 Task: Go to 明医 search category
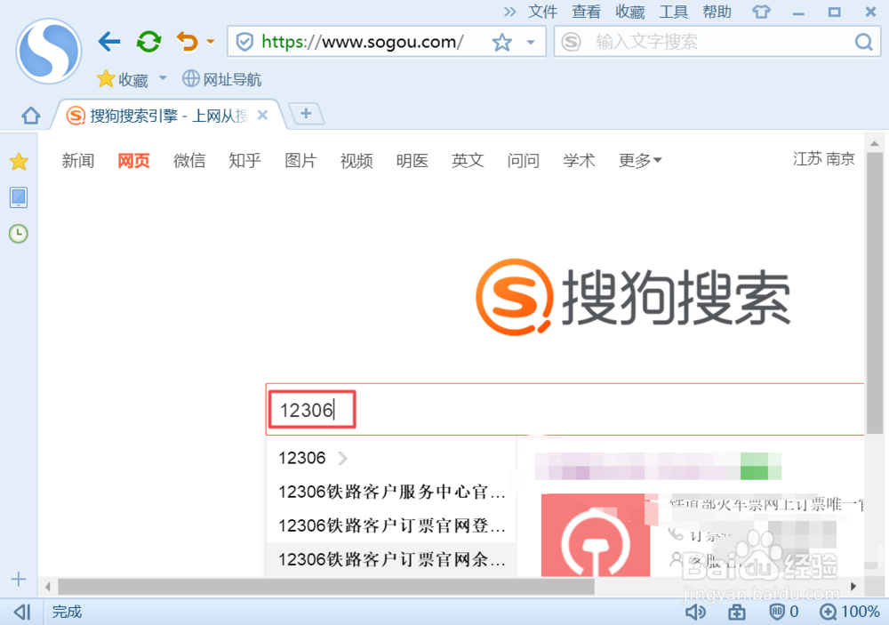[412, 161]
